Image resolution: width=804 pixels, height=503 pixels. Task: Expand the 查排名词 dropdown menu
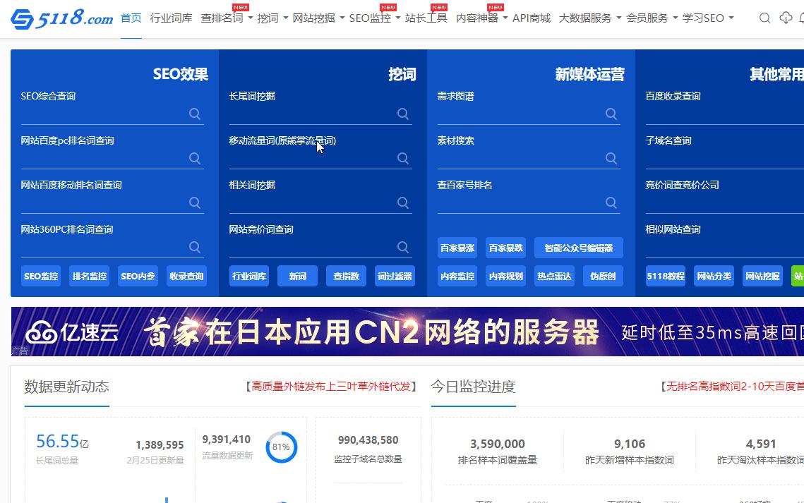pos(227,18)
